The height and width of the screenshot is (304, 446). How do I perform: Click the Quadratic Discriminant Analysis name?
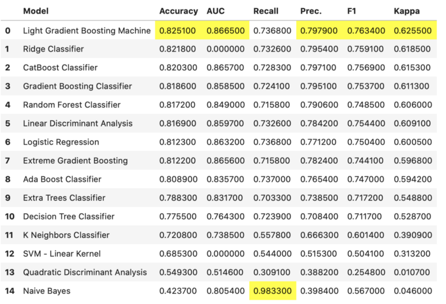pos(85,272)
